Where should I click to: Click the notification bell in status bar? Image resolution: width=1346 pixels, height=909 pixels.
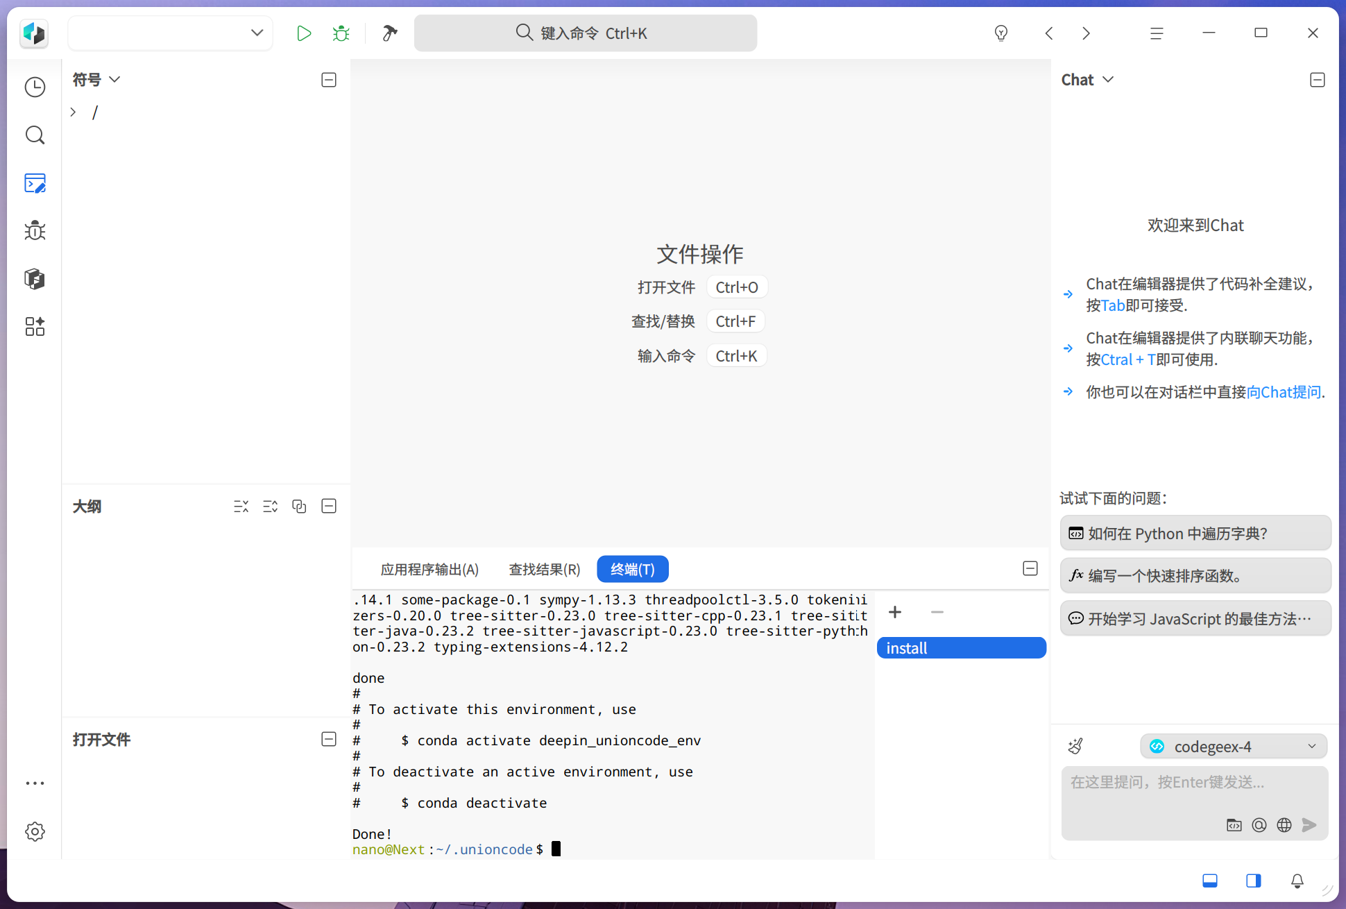[x=1297, y=881]
